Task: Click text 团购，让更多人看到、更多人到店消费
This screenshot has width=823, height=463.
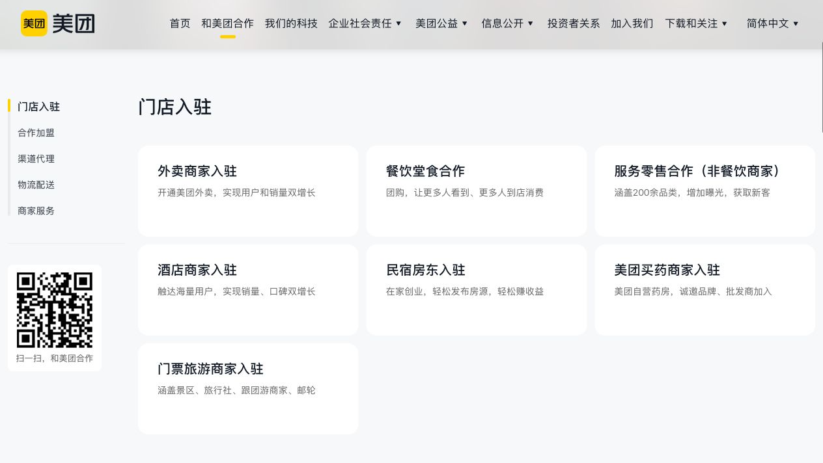Action: pos(464,192)
